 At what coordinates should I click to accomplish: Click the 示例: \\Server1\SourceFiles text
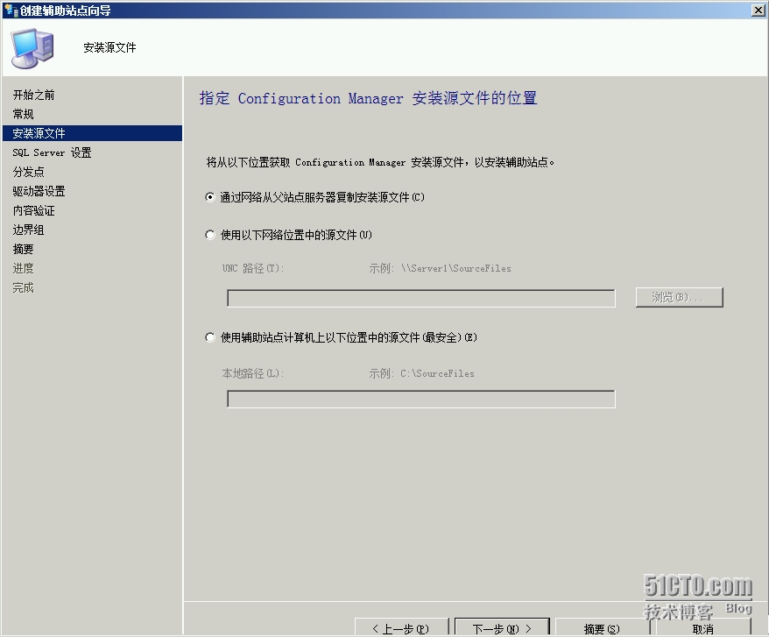click(x=440, y=268)
